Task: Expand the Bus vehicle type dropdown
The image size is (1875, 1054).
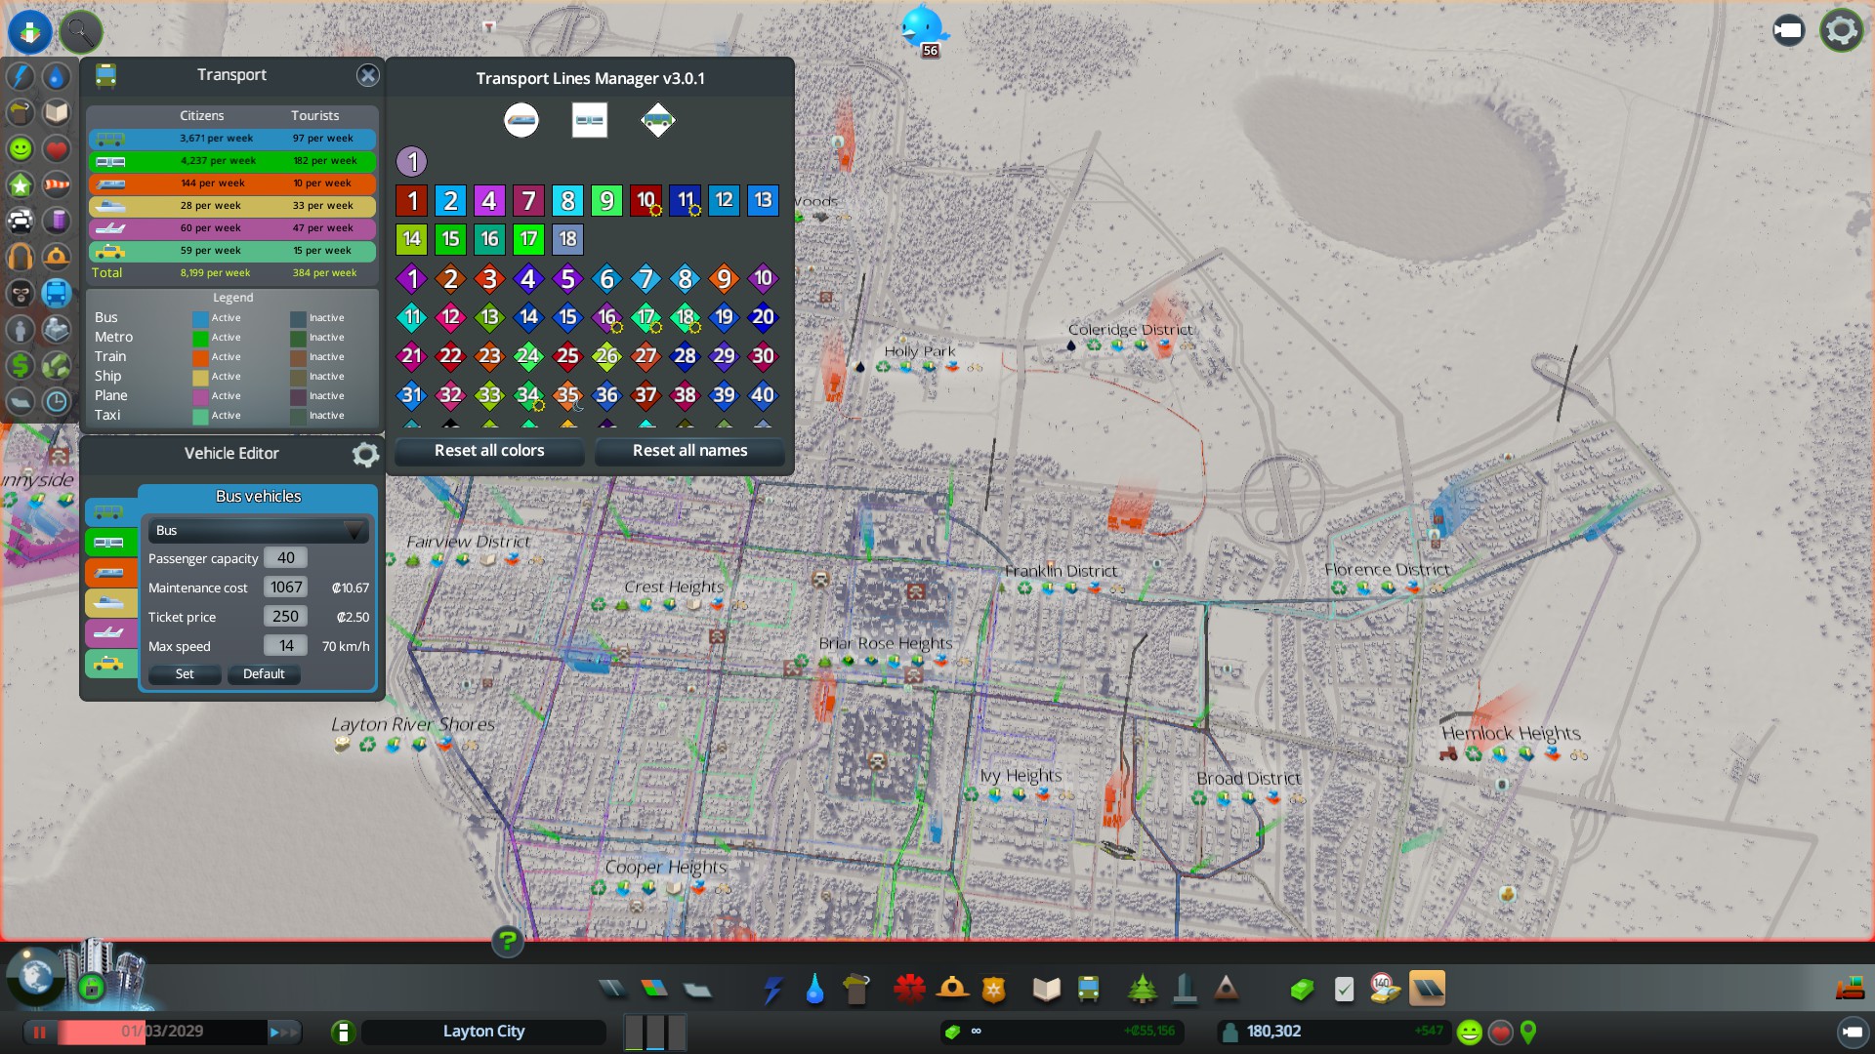Action: click(x=259, y=531)
